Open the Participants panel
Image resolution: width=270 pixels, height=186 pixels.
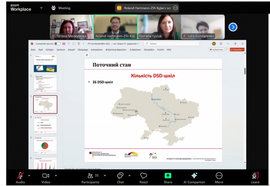[90, 176]
